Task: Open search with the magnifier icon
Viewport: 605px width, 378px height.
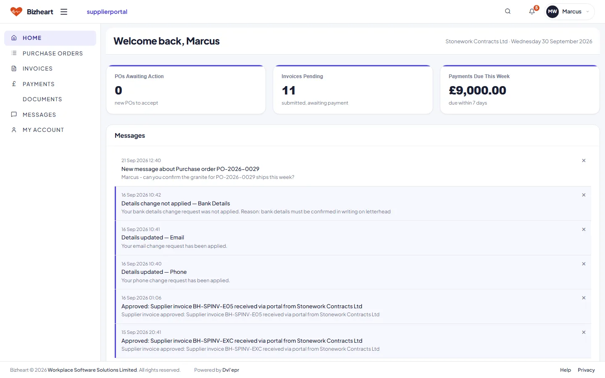Action: 508,11
